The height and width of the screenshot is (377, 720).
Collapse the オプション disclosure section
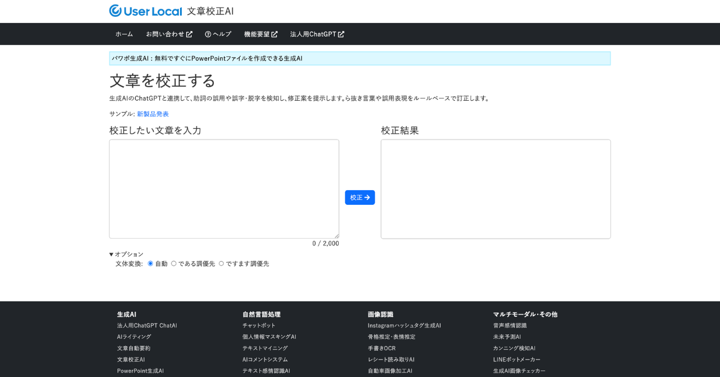click(x=127, y=254)
